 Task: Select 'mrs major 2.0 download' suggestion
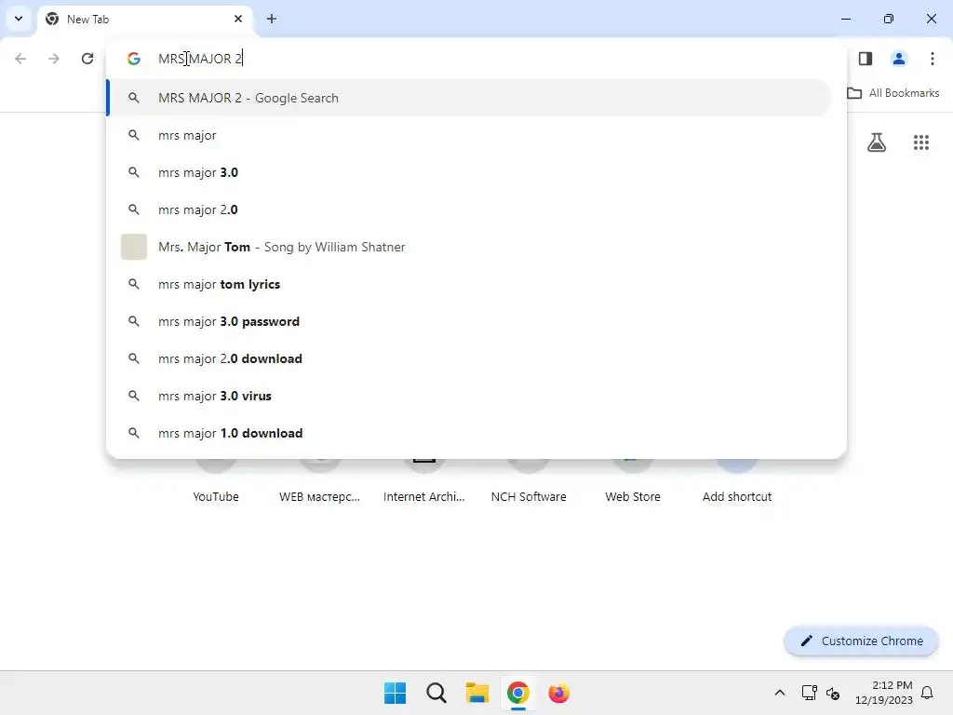point(469,358)
